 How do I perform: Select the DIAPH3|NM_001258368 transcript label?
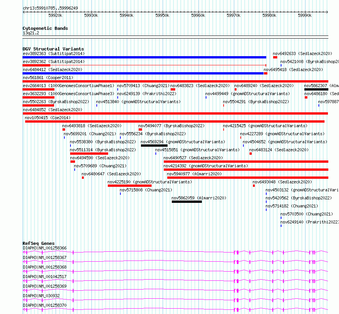pos(45,267)
